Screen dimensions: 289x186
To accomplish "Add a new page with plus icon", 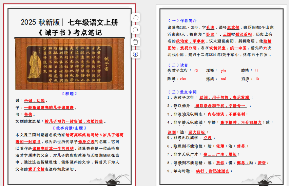I will point(135,54).
